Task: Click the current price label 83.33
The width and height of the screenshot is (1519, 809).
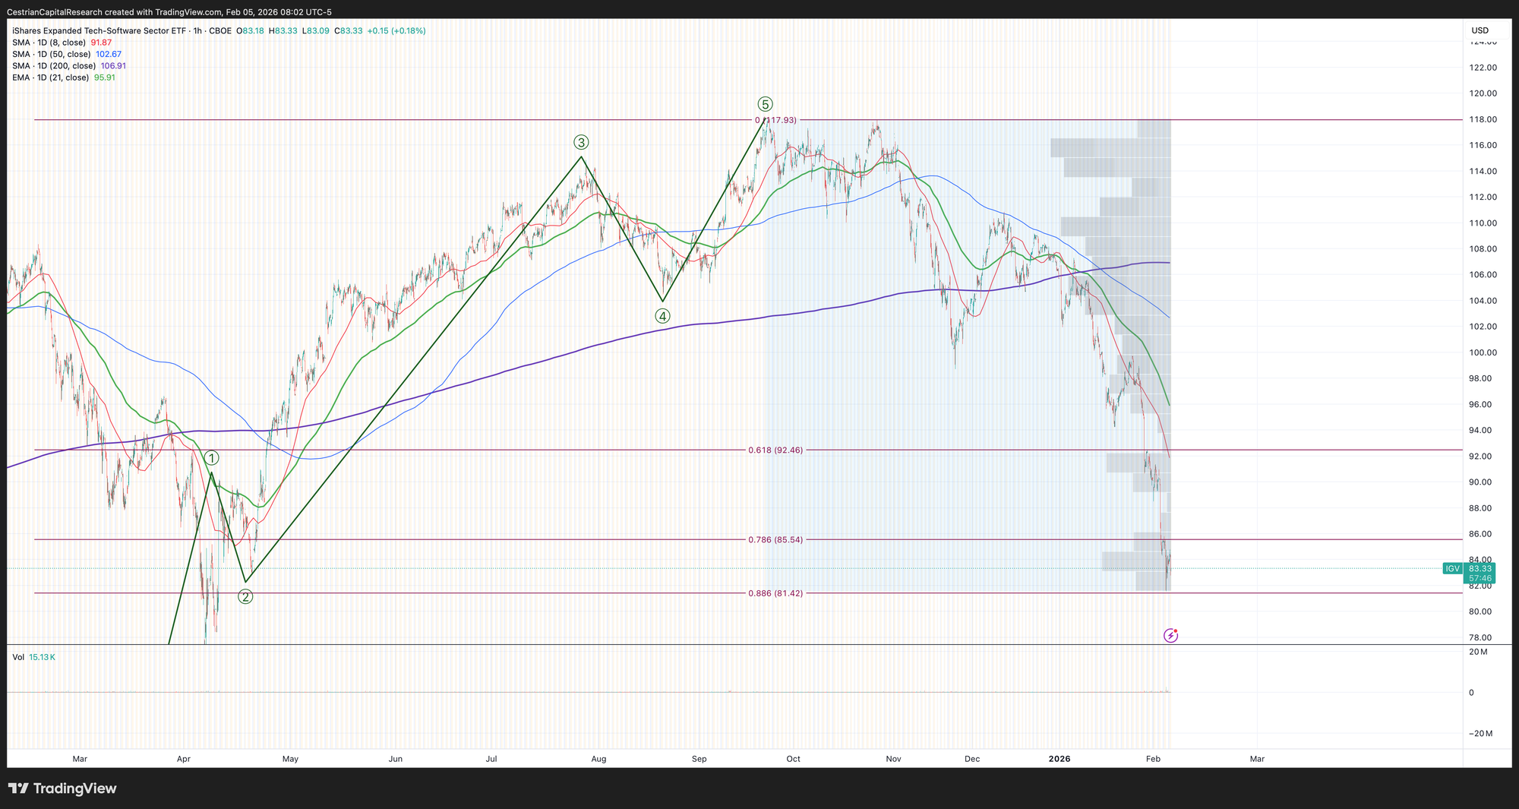Action: [1480, 568]
